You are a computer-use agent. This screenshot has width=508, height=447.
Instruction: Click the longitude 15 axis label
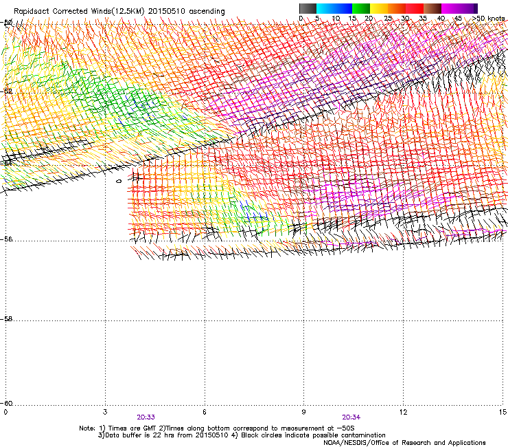(503, 412)
